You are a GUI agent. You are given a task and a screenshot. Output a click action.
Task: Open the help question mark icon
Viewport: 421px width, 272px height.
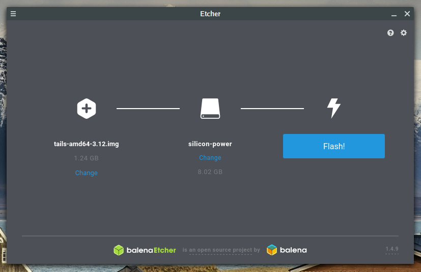[x=390, y=32]
